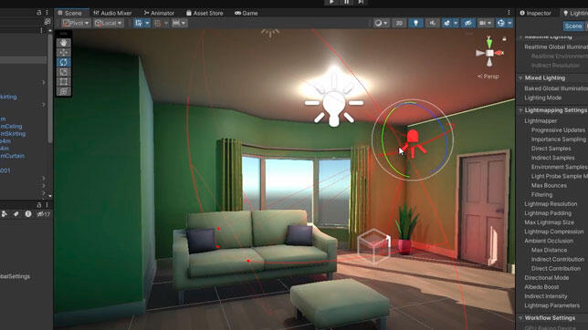Toggle hidden packages count showing 17
The width and height of the screenshot is (588, 330).
44,214
